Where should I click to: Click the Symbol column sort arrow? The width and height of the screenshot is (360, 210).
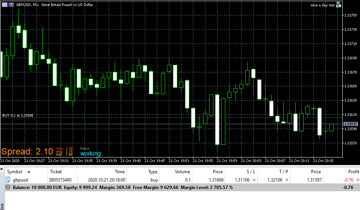[29, 172]
